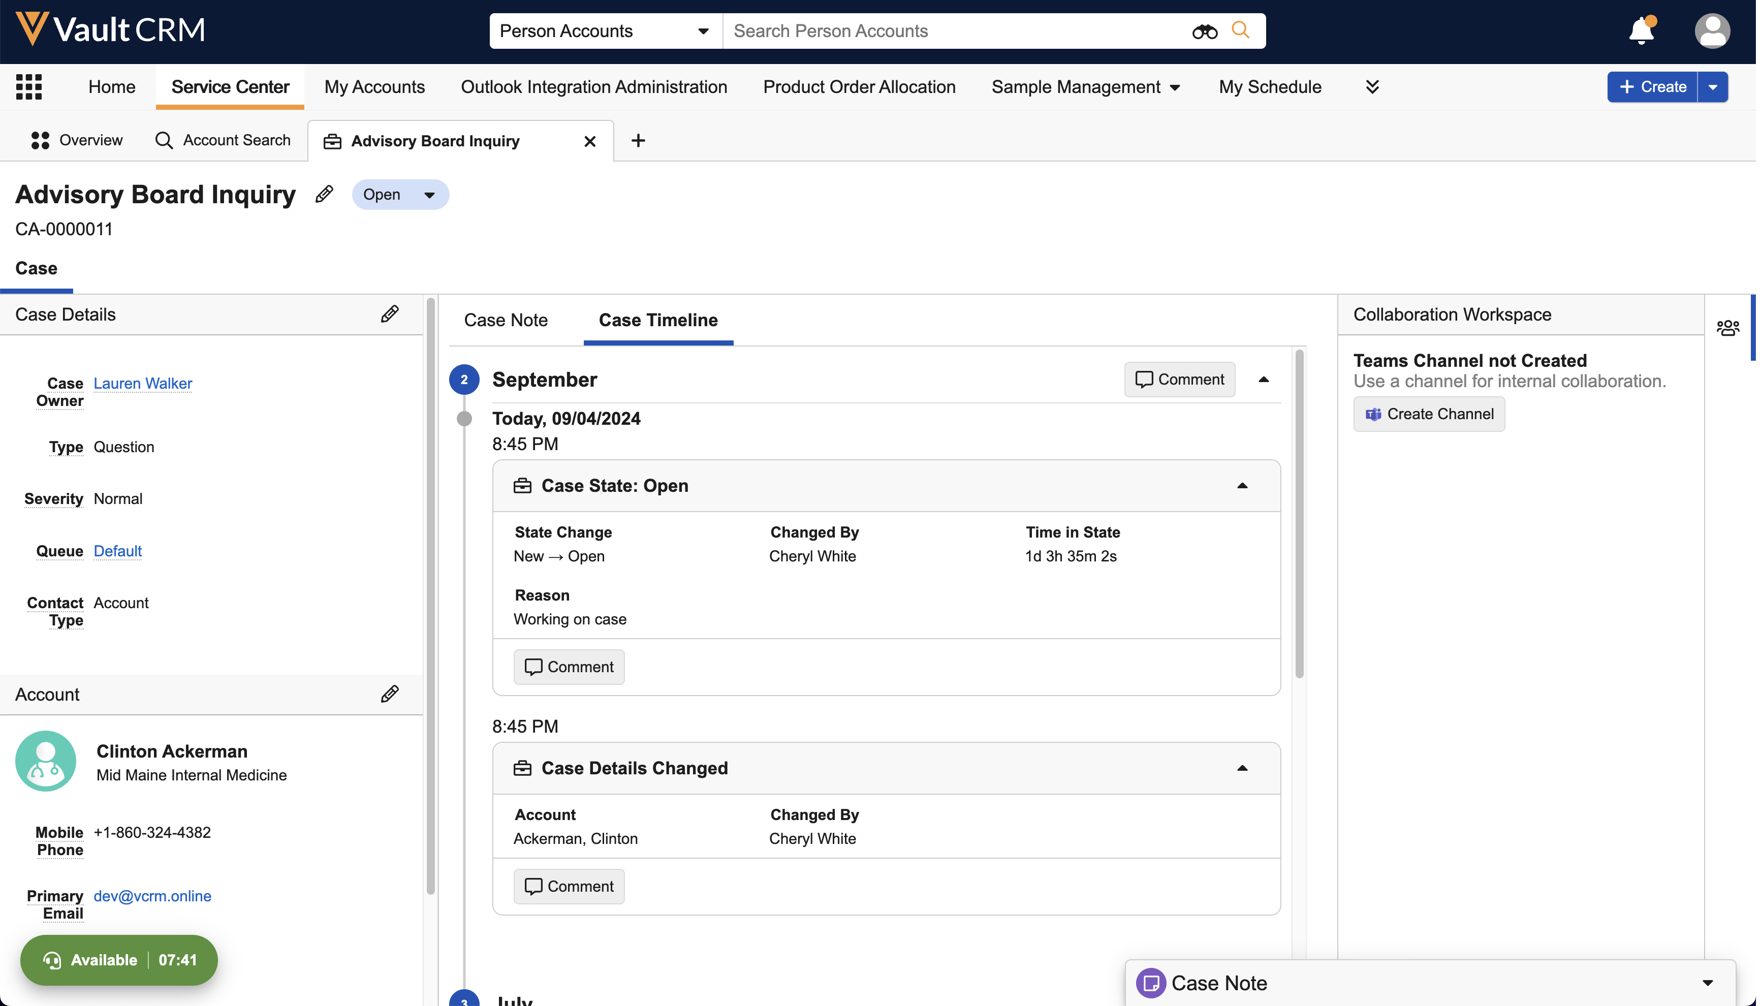Add new service center tab
This screenshot has height=1006, width=1760.
(638, 141)
